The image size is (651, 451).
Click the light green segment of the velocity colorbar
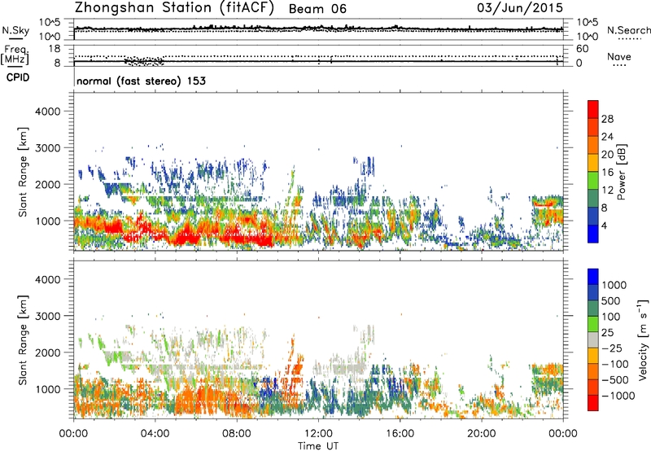click(593, 324)
